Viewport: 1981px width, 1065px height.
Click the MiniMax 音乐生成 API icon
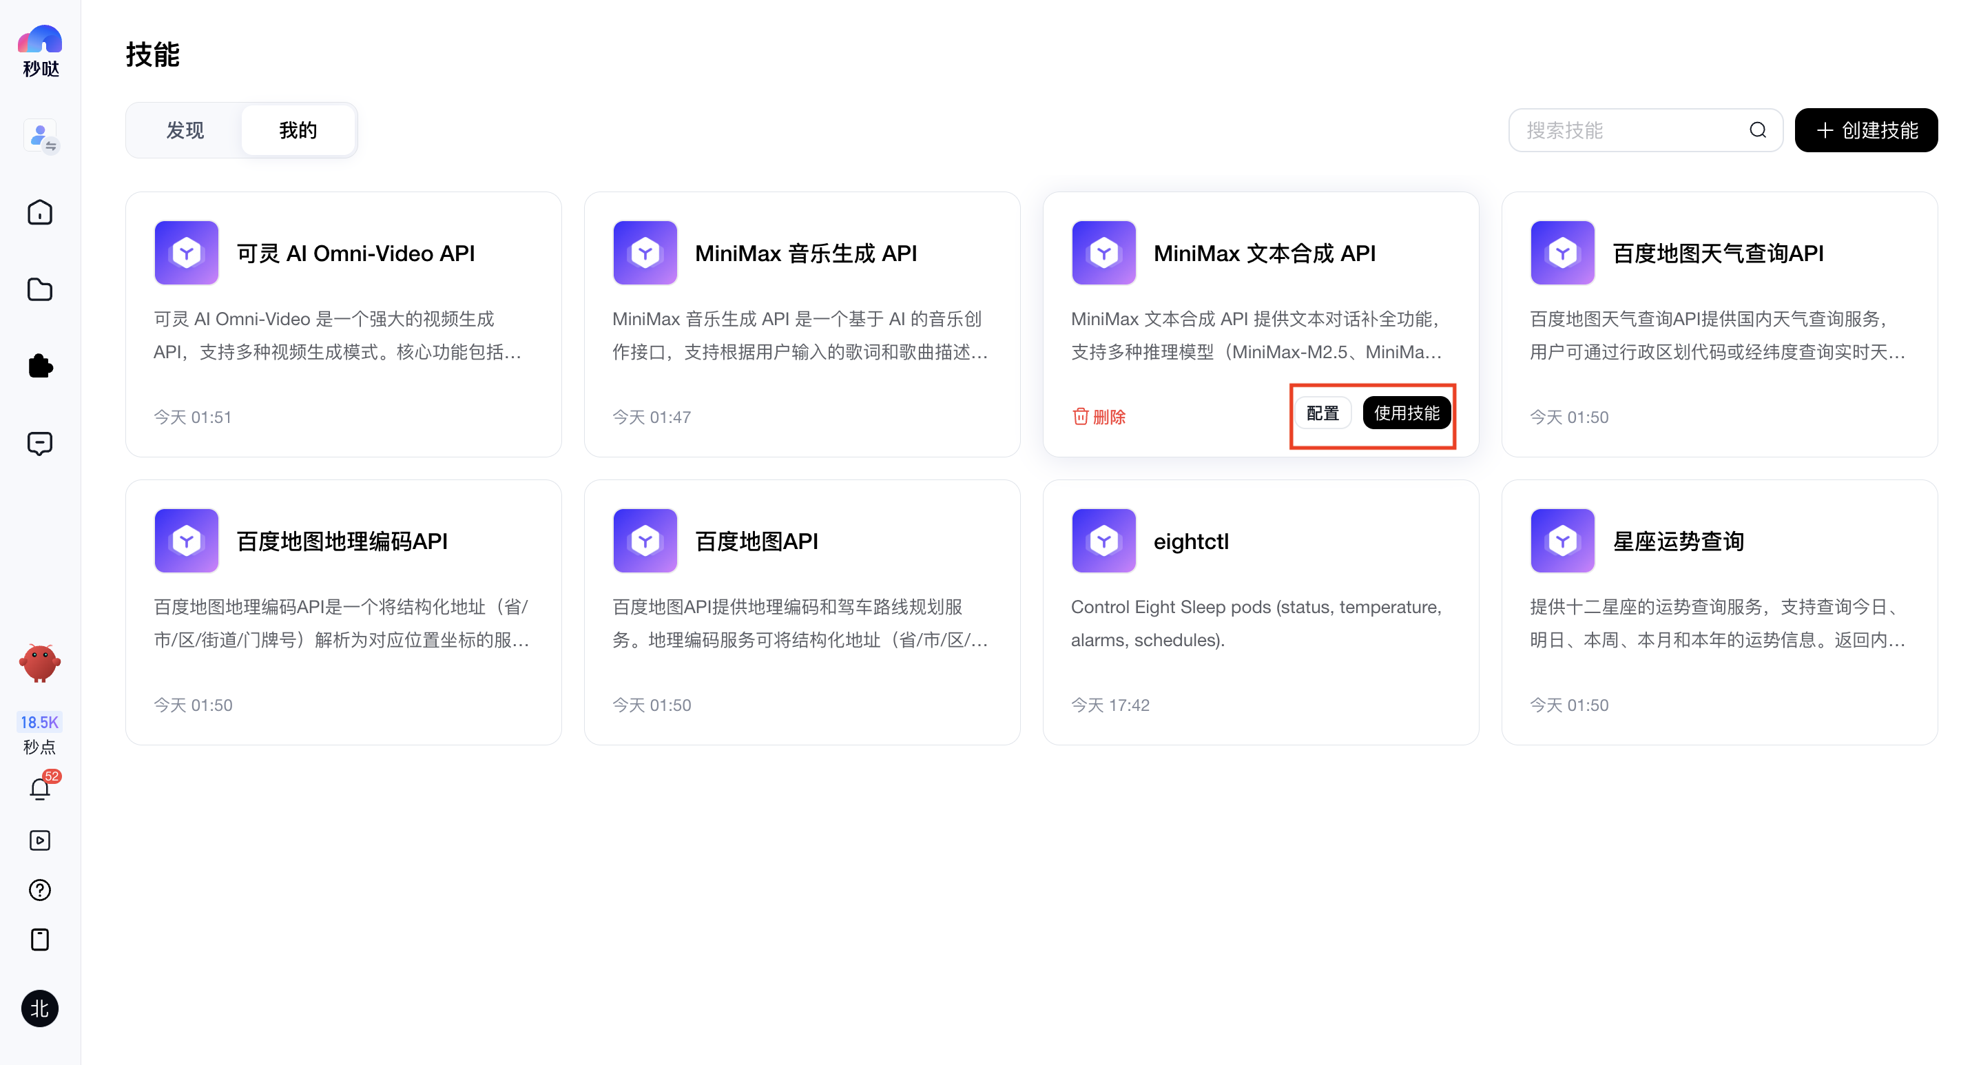(x=645, y=253)
